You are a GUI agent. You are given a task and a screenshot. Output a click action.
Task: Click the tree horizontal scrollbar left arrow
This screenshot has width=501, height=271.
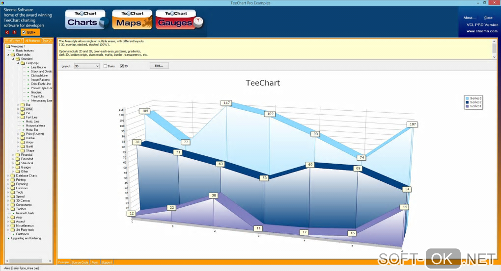(7, 261)
